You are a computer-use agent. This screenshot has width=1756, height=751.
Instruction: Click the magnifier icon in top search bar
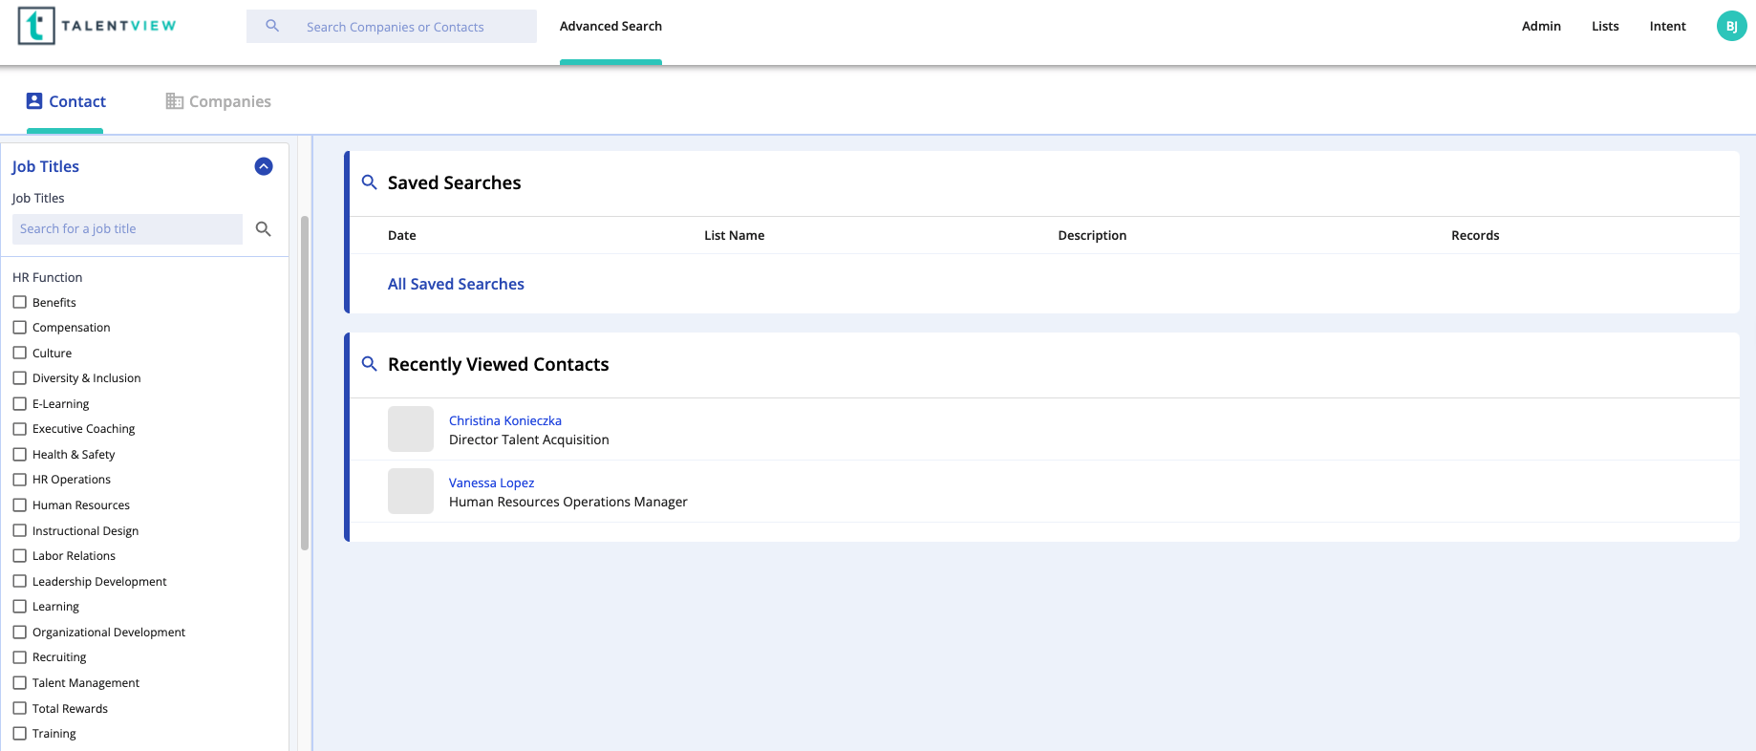pyautogui.click(x=272, y=26)
